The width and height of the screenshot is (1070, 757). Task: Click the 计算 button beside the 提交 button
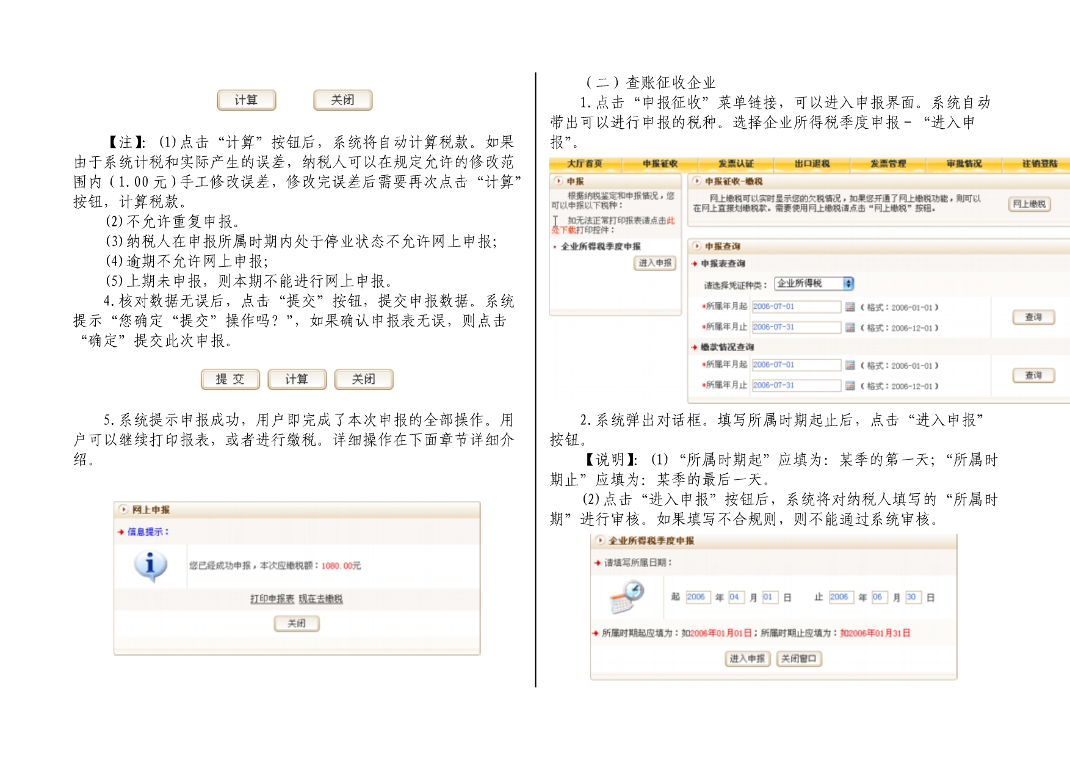(297, 379)
